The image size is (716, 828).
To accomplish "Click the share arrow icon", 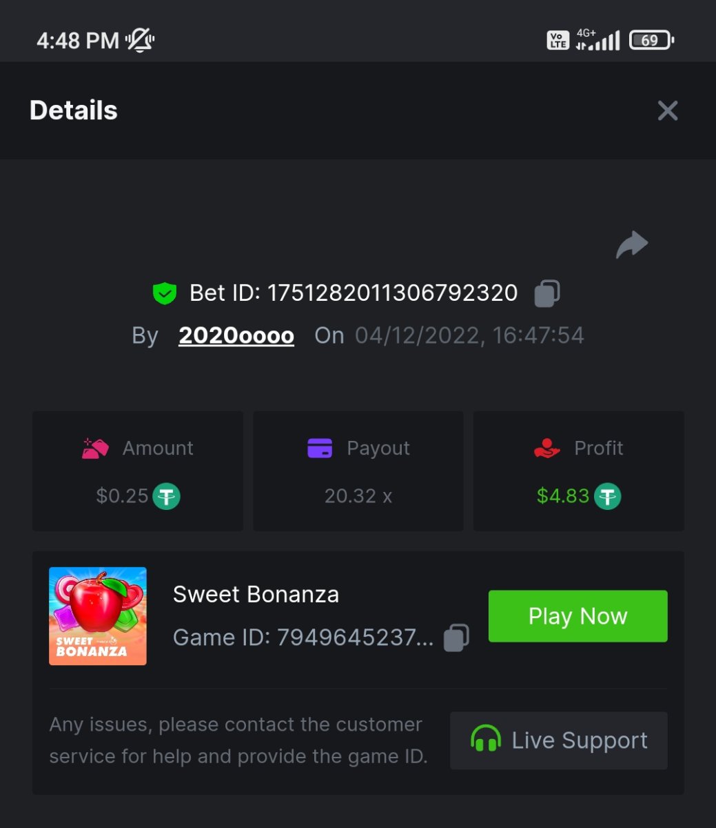I will click(632, 245).
